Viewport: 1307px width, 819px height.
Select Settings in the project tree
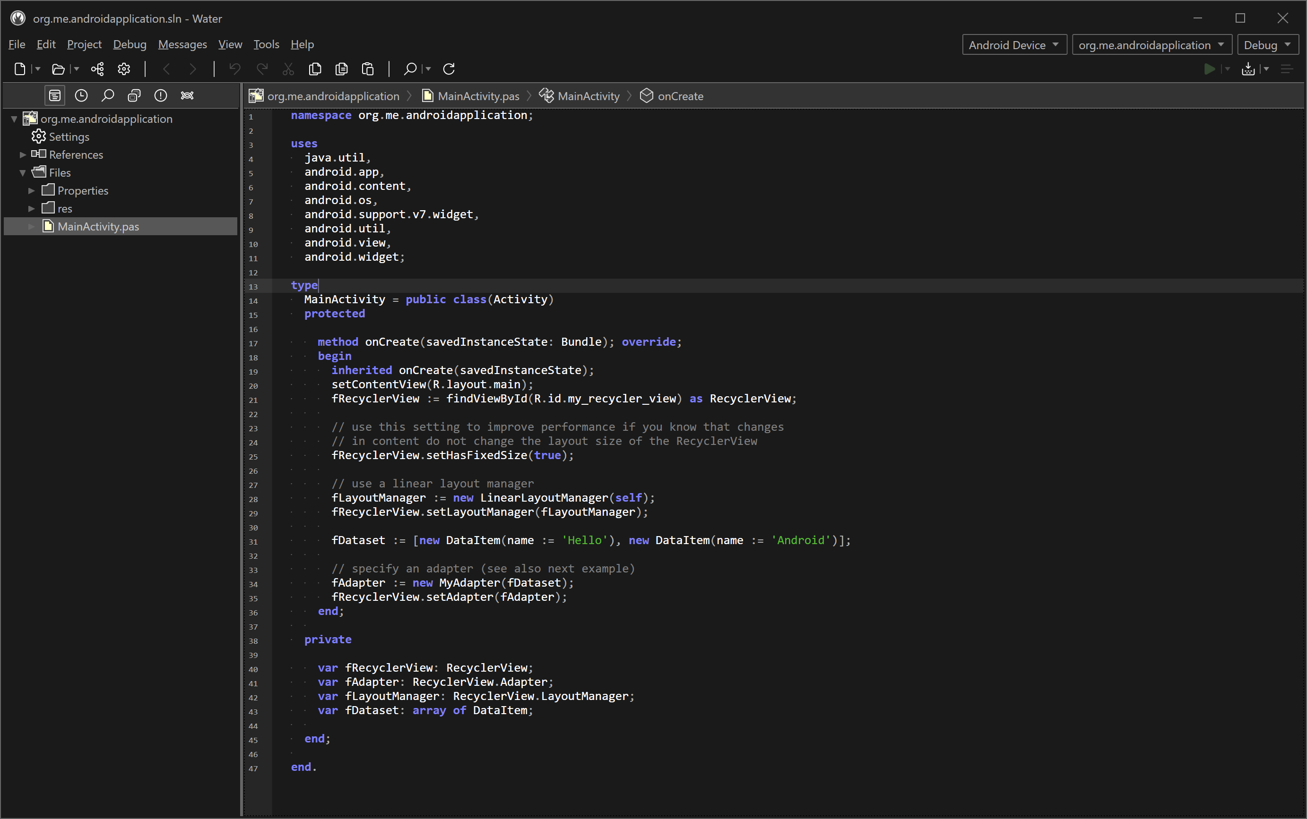coord(69,137)
